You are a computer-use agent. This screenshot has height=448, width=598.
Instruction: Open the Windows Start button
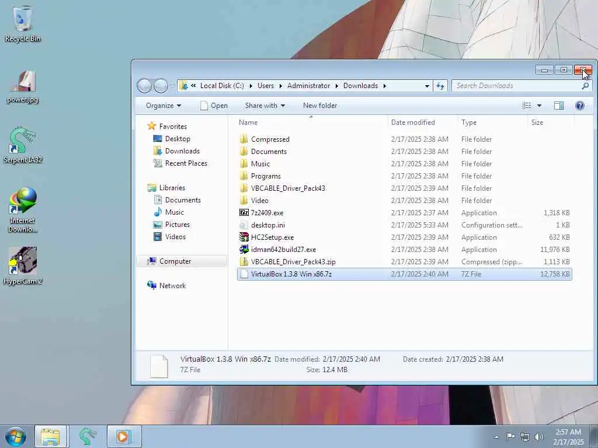click(16, 436)
